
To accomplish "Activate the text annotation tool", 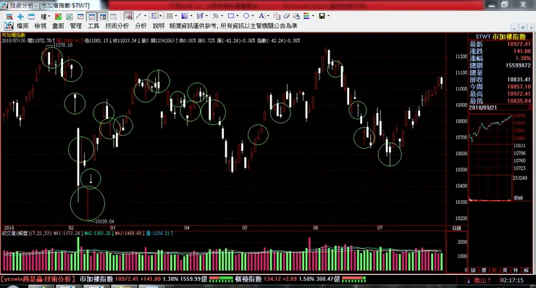I will 261,16.
